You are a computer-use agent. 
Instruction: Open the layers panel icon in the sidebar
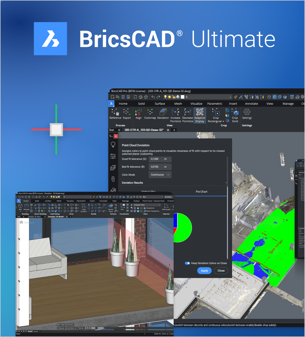(x=113, y=168)
